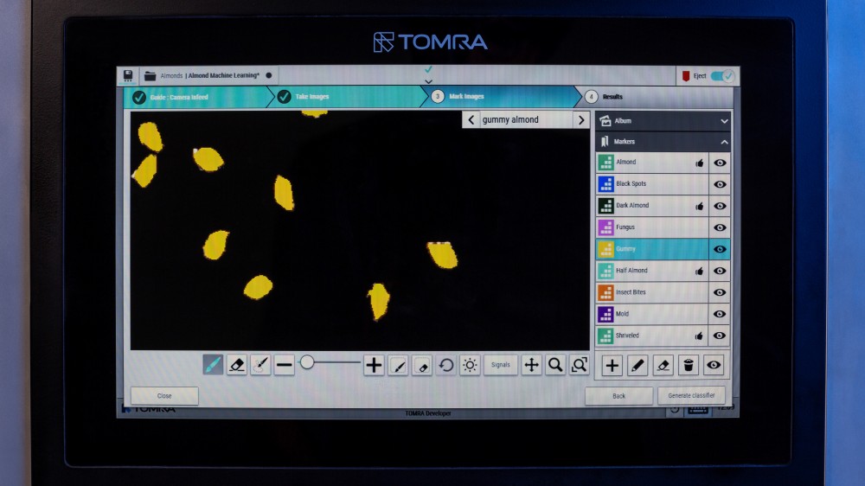865x486 pixels.
Task: Decrease brush size with minus button
Action: click(x=284, y=365)
